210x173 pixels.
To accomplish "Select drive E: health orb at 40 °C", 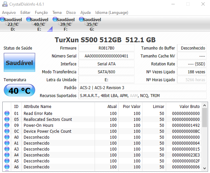I will point(29,19).
